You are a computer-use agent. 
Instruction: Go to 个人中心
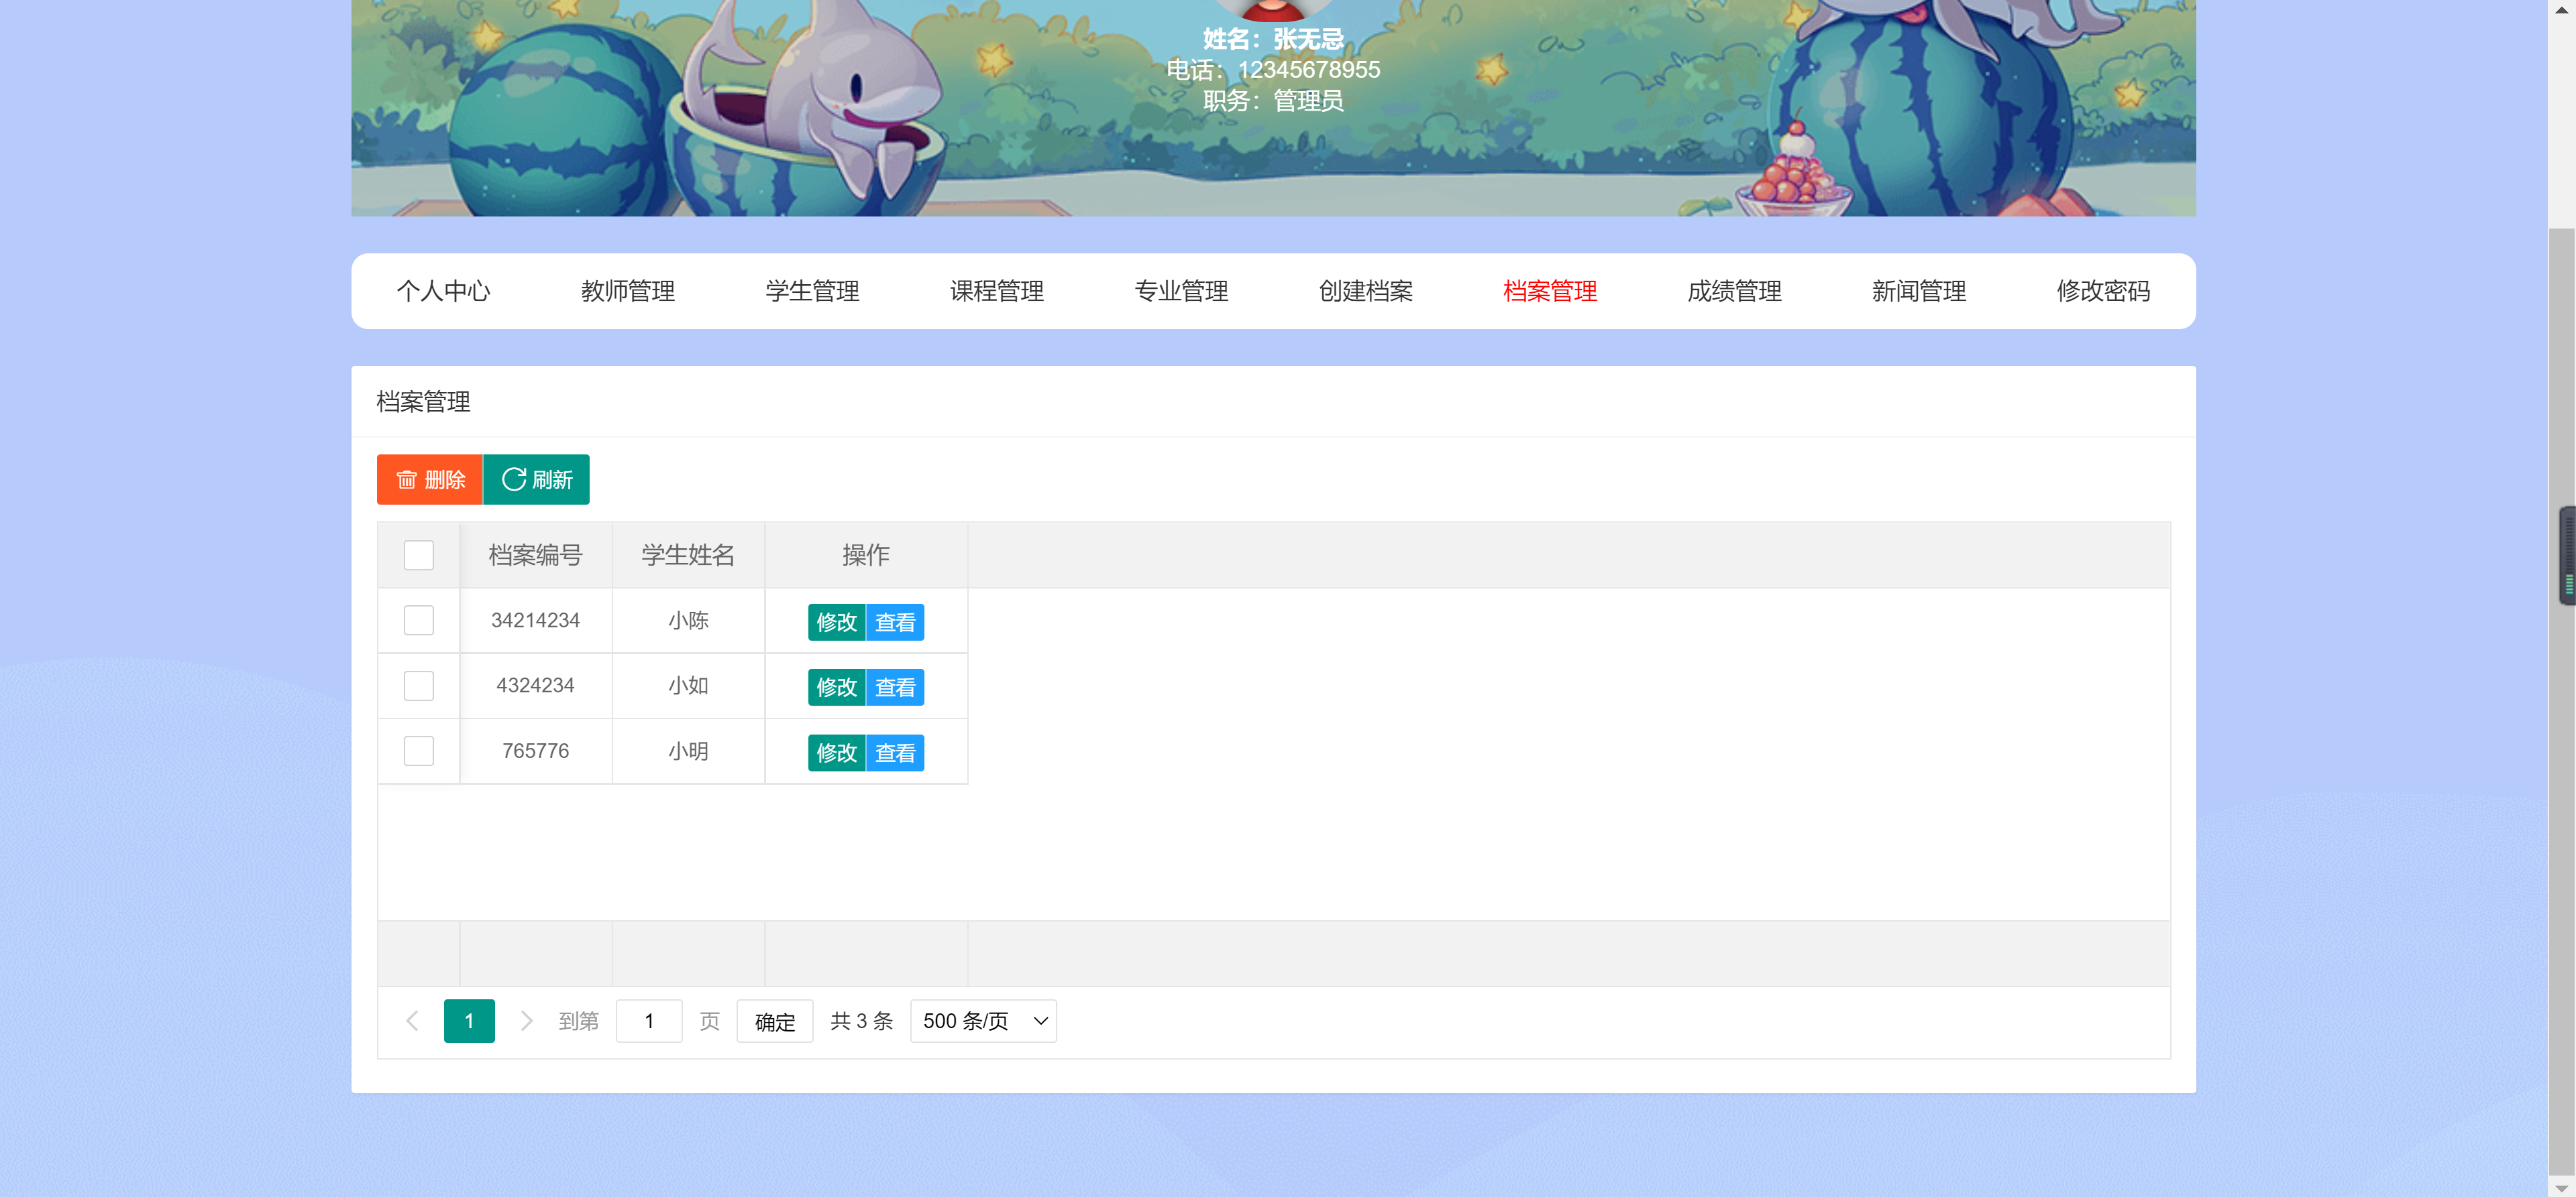coord(445,291)
